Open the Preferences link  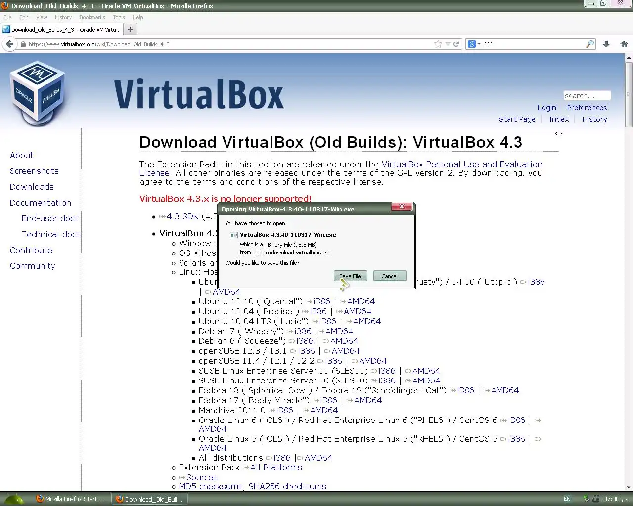[x=587, y=108]
